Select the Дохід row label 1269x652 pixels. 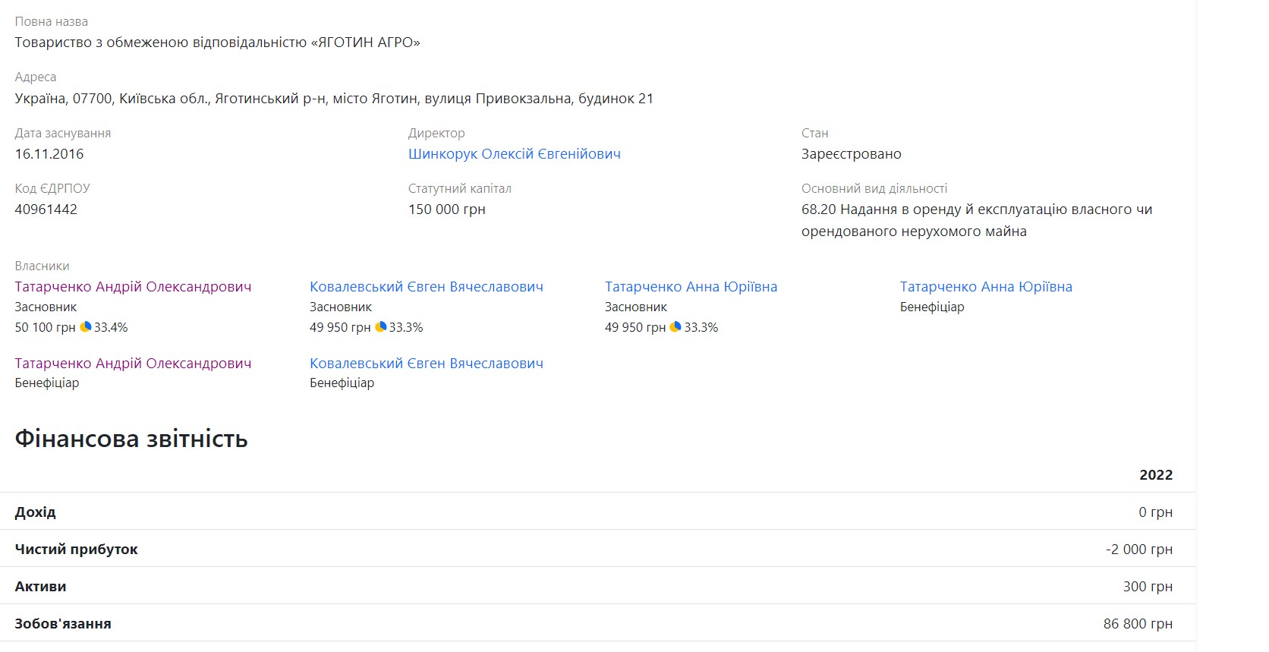(x=36, y=512)
